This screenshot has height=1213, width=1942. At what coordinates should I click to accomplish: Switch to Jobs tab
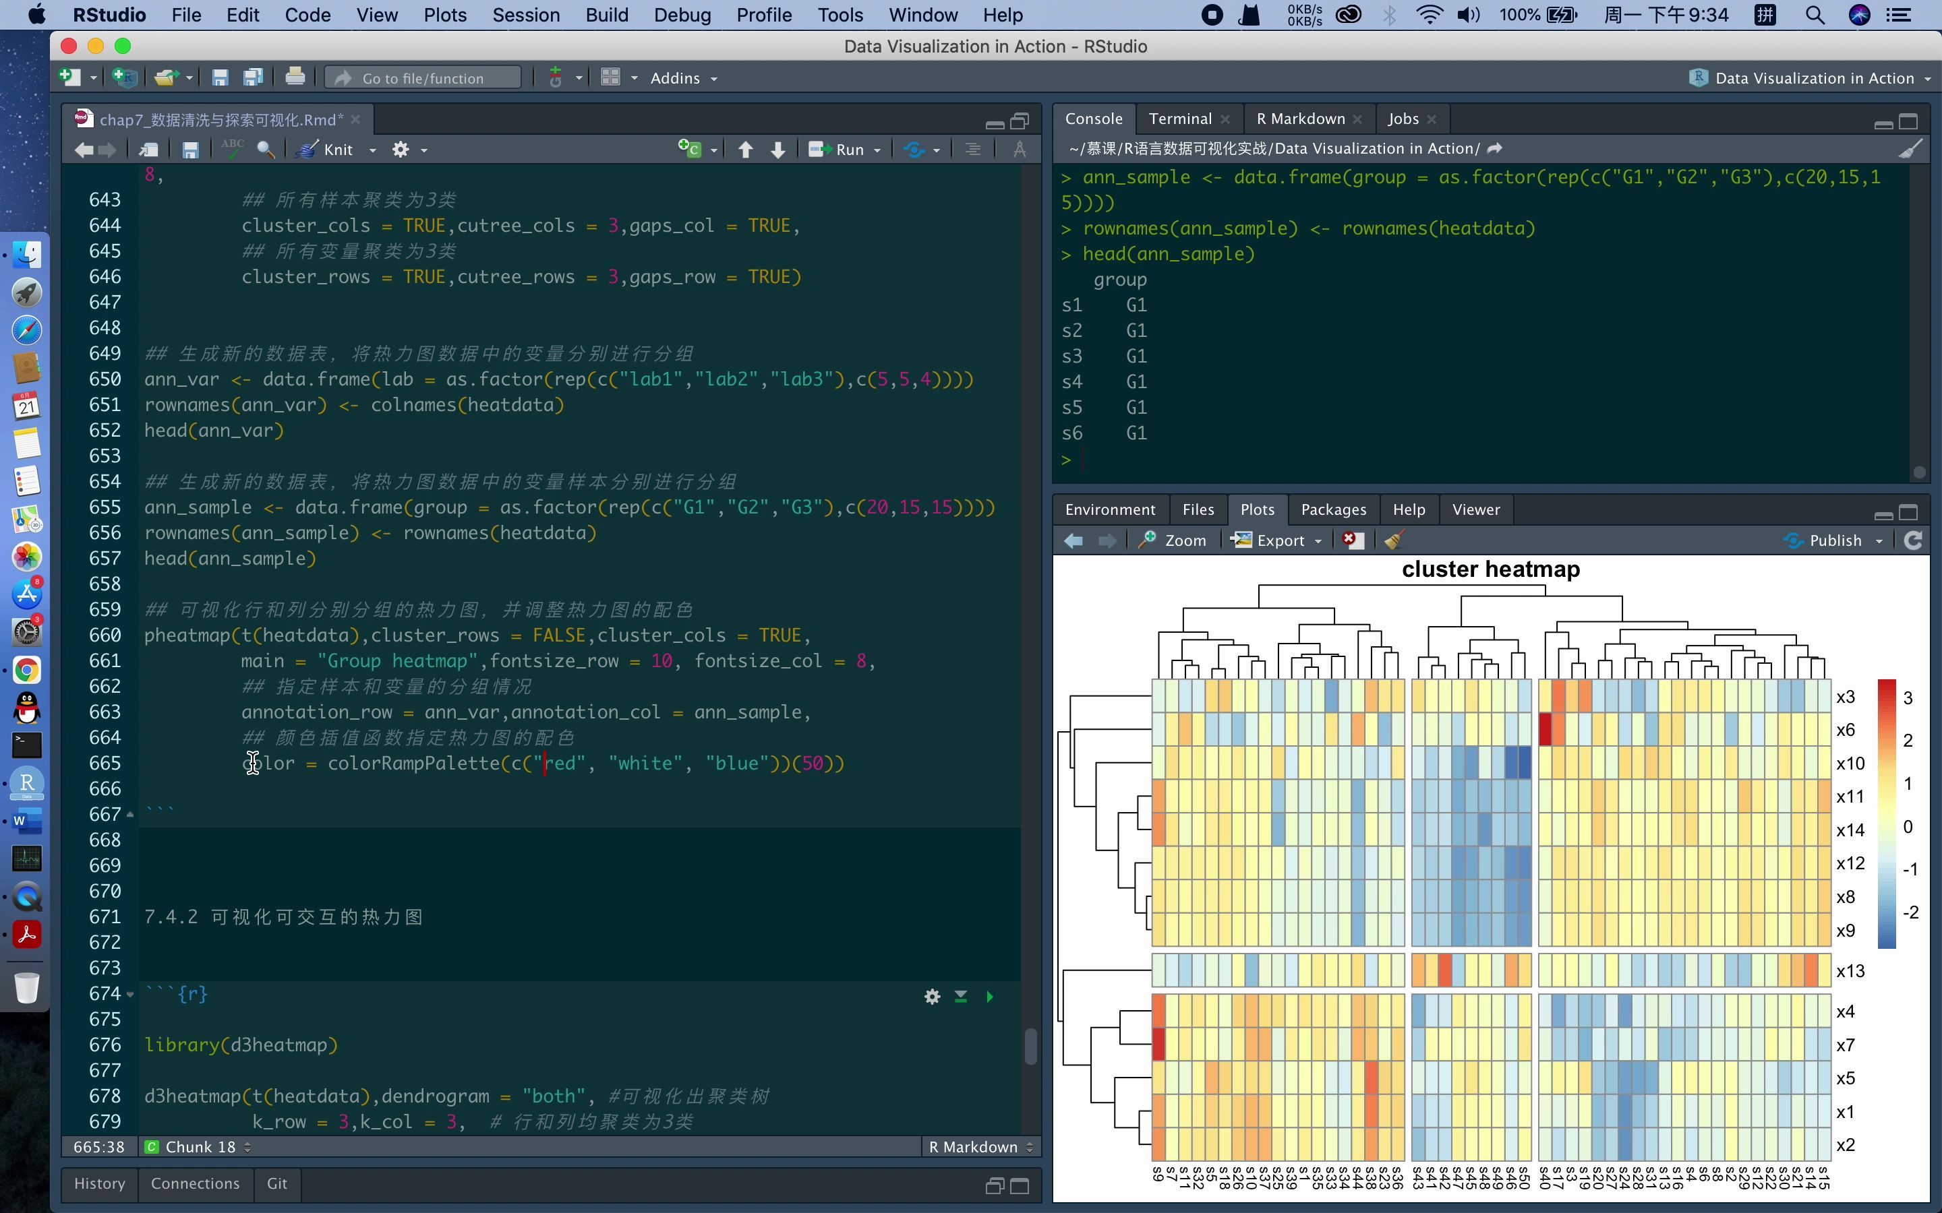(1403, 119)
